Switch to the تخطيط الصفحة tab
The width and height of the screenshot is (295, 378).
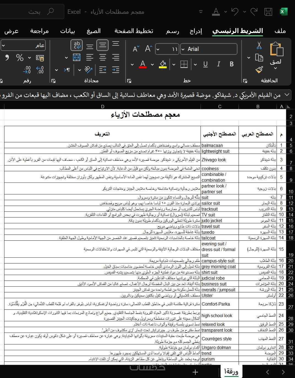click(134, 31)
